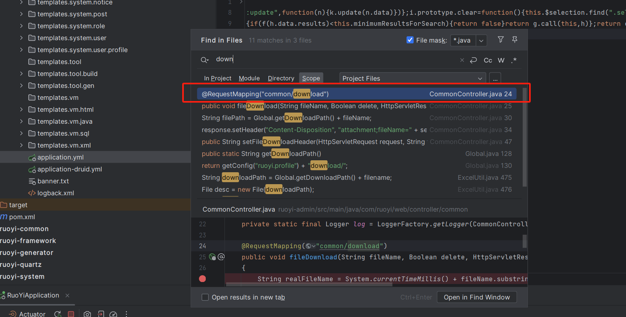
Task: Pin the Find in Files window
Action: coord(515,39)
